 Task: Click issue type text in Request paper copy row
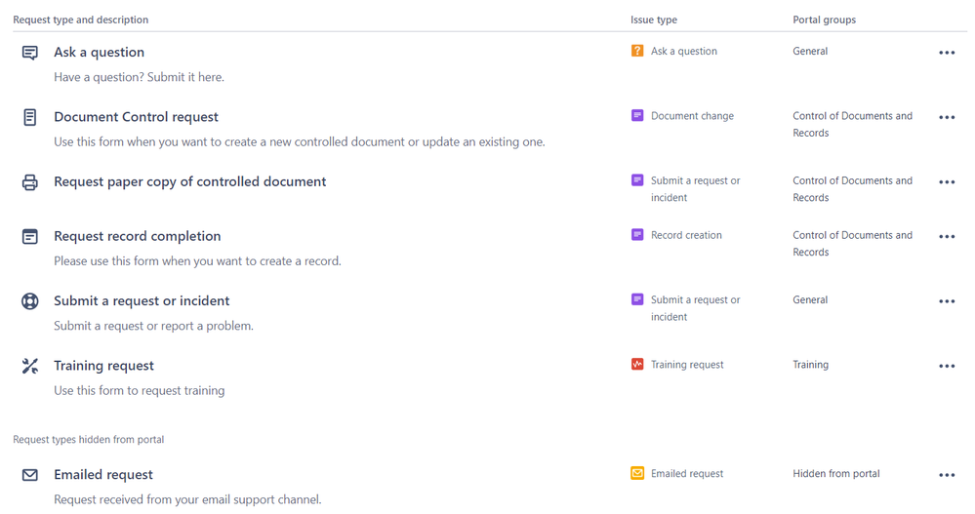click(696, 189)
